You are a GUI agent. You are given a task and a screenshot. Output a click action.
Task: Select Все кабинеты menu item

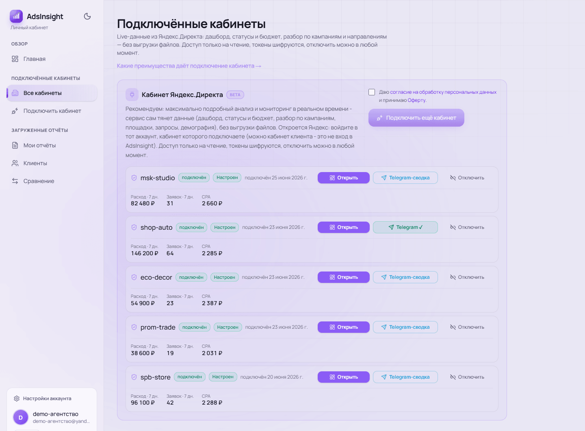tap(52, 93)
